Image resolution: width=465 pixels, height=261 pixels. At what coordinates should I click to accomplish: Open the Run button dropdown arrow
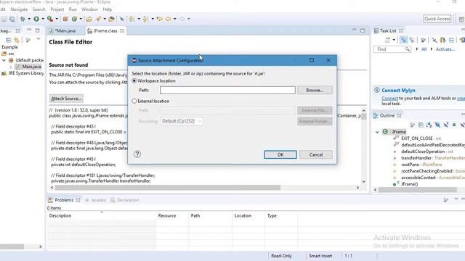pos(43,19)
